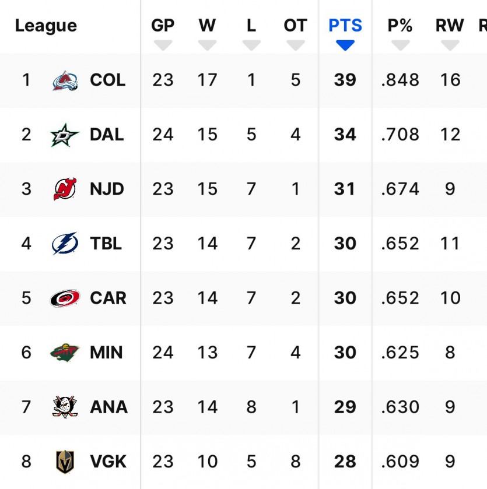Viewport: 487px width, 489px height.
Task: Sort by losses using L arrow
Action: tap(251, 45)
